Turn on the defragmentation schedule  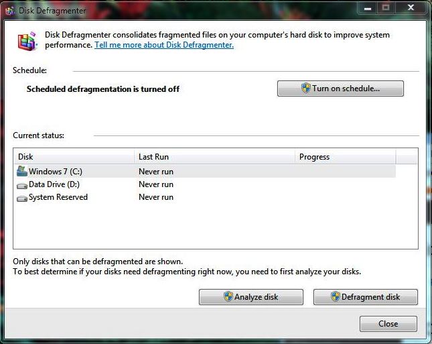point(340,89)
